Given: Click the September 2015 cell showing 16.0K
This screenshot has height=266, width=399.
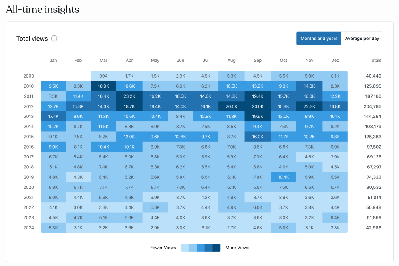Looking at the screenshot, I should point(258,137).
